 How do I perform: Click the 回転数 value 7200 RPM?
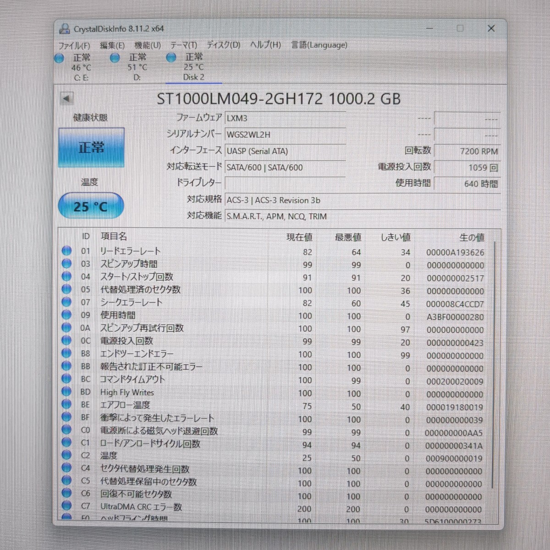click(x=467, y=151)
